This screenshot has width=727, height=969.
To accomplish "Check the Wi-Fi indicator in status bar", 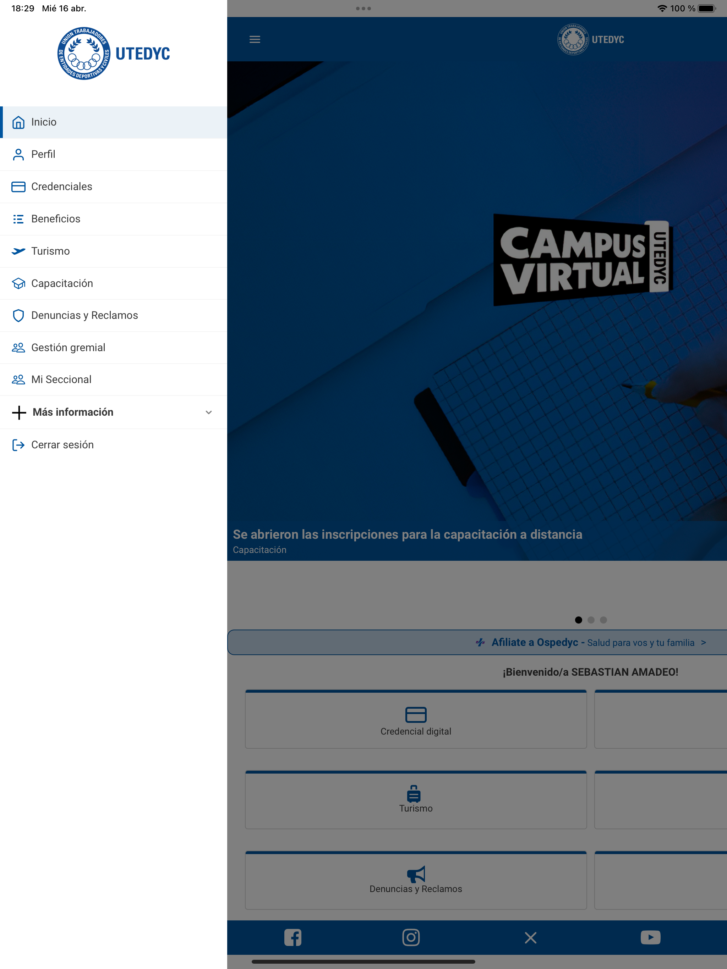I will pos(662,8).
